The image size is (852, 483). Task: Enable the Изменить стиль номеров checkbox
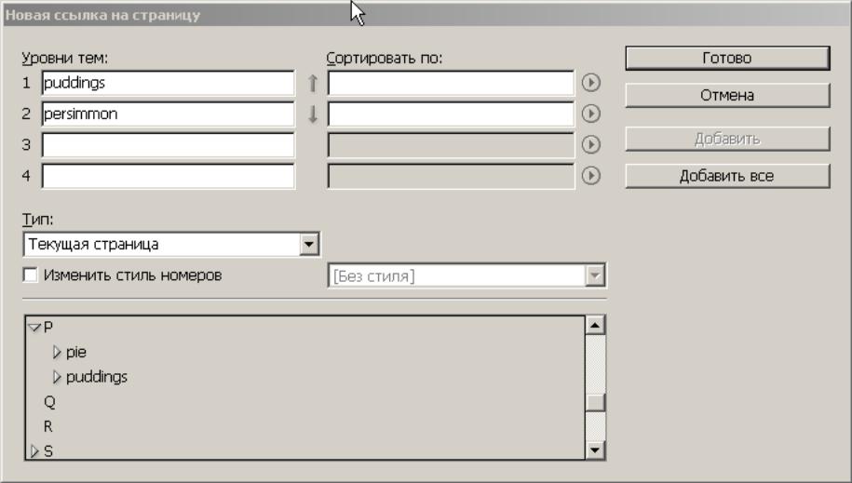(x=31, y=275)
